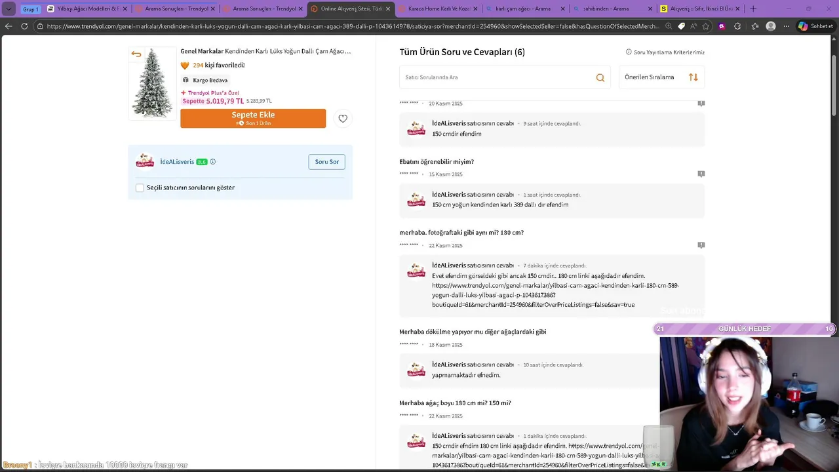Open a new tab with the plus icon
Viewport: 839px width, 472px height.
[x=752, y=9]
